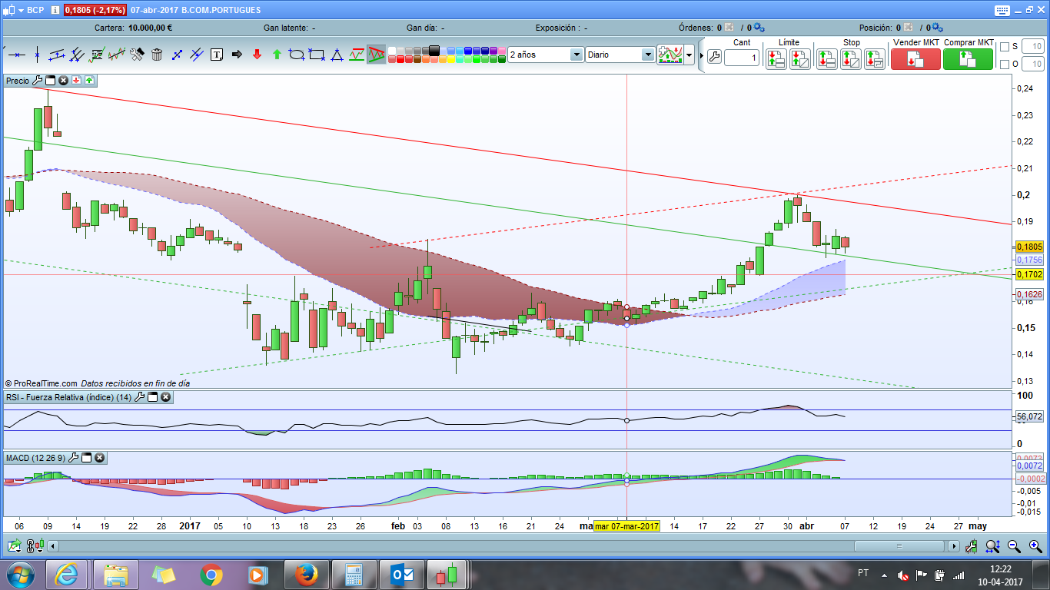Select the triangle drawing tool
Image resolution: width=1050 pixels, height=590 pixels.
pyautogui.click(x=337, y=55)
